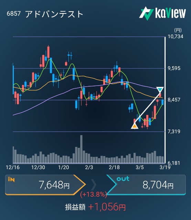Click the 3/5 date label
The image size is (191, 220).
coord(140,167)
